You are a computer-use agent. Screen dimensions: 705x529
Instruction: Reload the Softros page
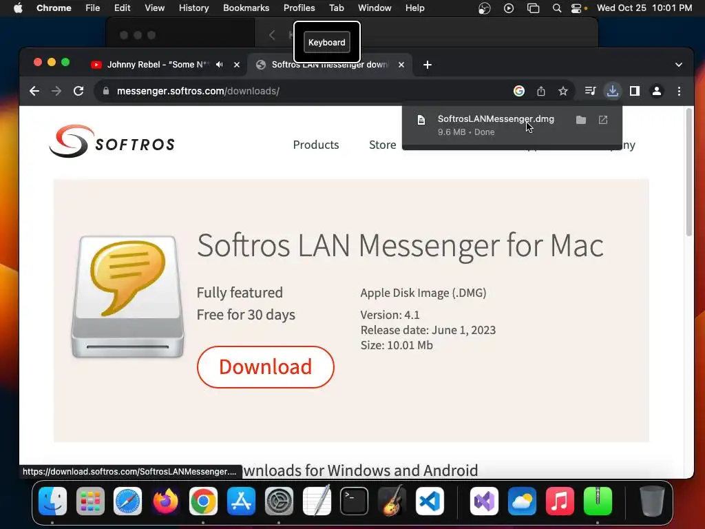click(78, 92)
